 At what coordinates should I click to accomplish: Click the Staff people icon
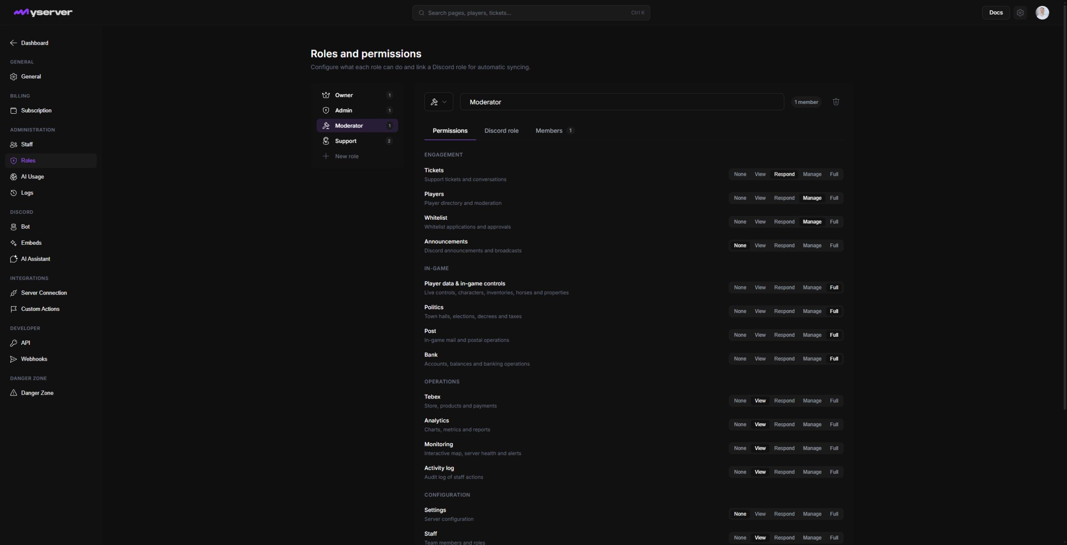(14, 145)
